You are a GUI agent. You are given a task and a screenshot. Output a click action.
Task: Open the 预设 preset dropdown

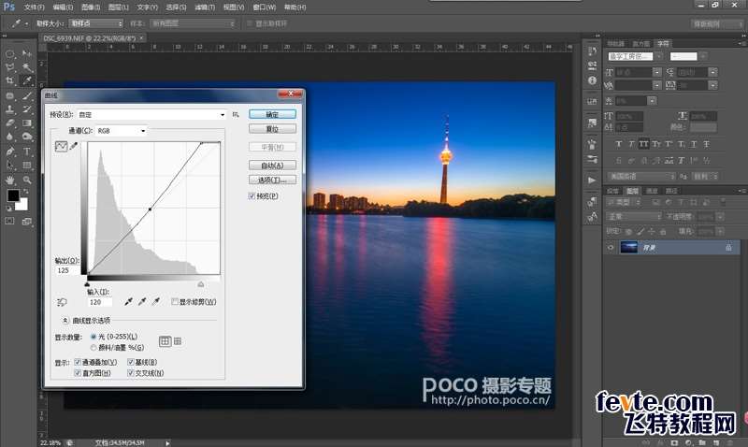tap(152, 114)
